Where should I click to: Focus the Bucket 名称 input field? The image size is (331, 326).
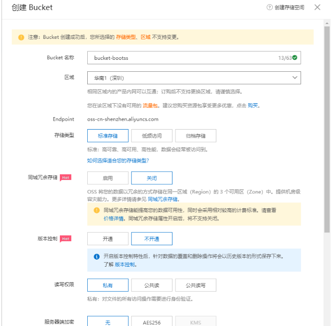point(194,58)
